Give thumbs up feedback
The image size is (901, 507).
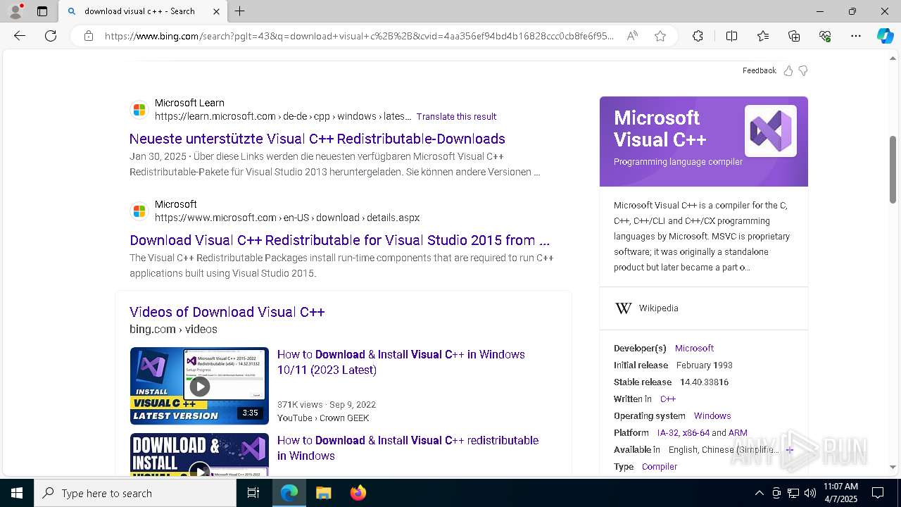click(788, 70)
